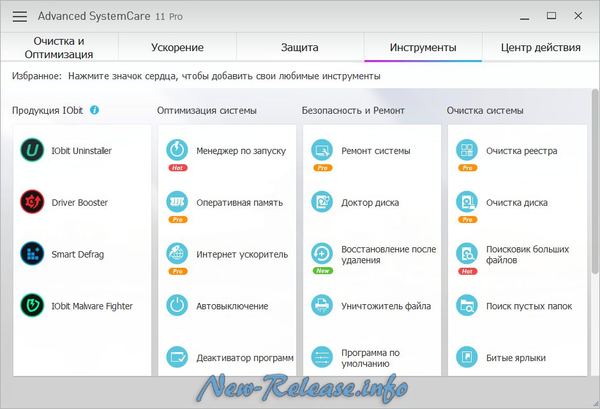Switch to the Очистка и Оптимизация tab
Image resolution: width=600 pixels, height=409 pixels.
tap(59, 47)
